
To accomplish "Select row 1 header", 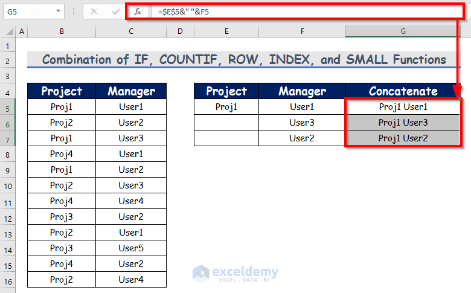I will click(7, 46).
